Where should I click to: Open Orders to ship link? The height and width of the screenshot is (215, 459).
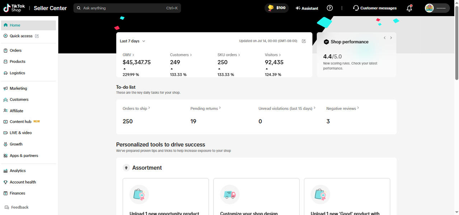point(136,108)
